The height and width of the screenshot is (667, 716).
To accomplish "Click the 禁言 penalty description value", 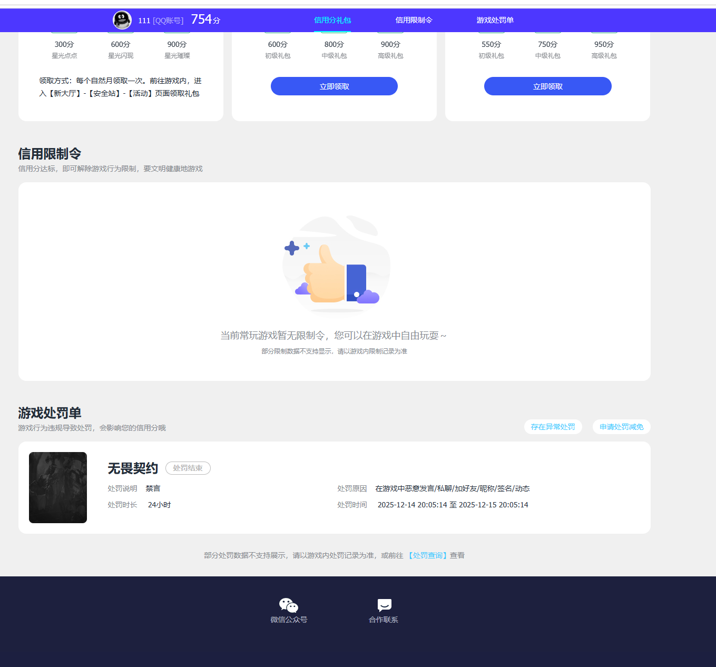I will pos(153,488).
